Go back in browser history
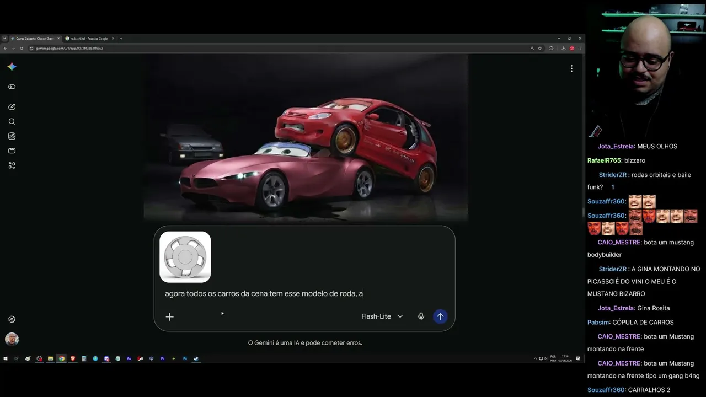 click(5, 48)
